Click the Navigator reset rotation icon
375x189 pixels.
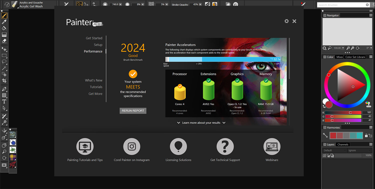click(357, 48)
